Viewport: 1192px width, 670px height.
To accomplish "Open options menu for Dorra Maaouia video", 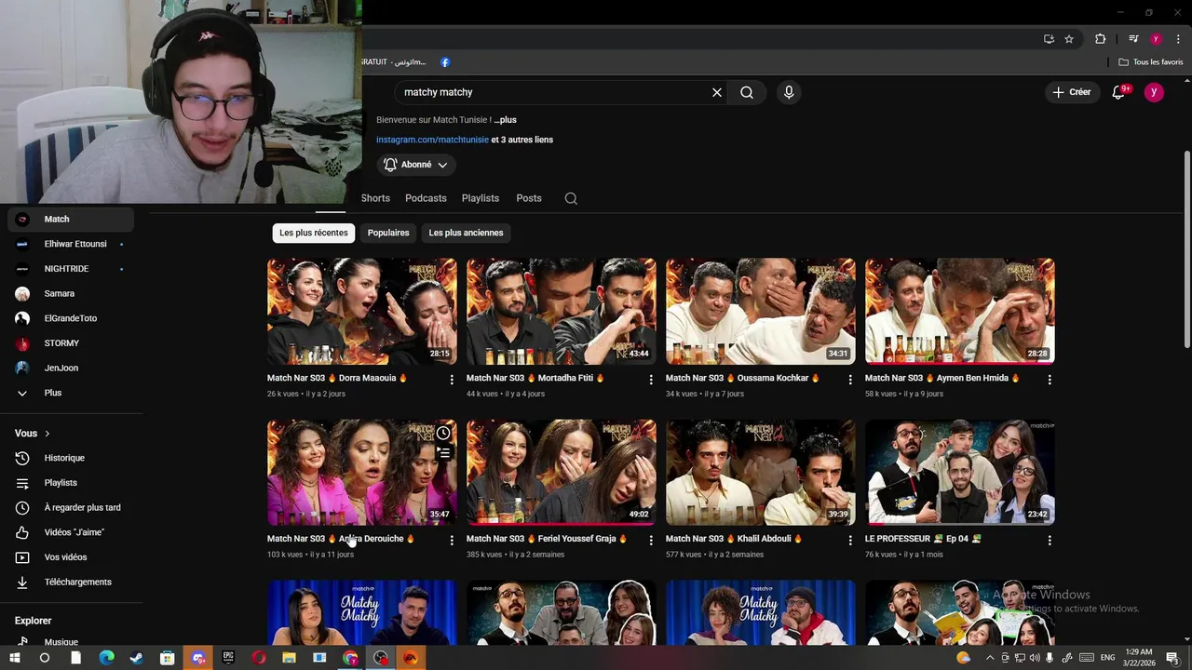I will (x=452, y=380).
